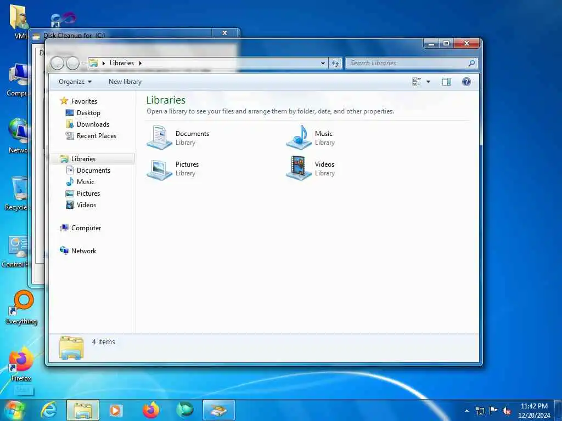562x421 pixels.
Task: Refresh the Libraries address bar
Action: click(x=335, y=64)
